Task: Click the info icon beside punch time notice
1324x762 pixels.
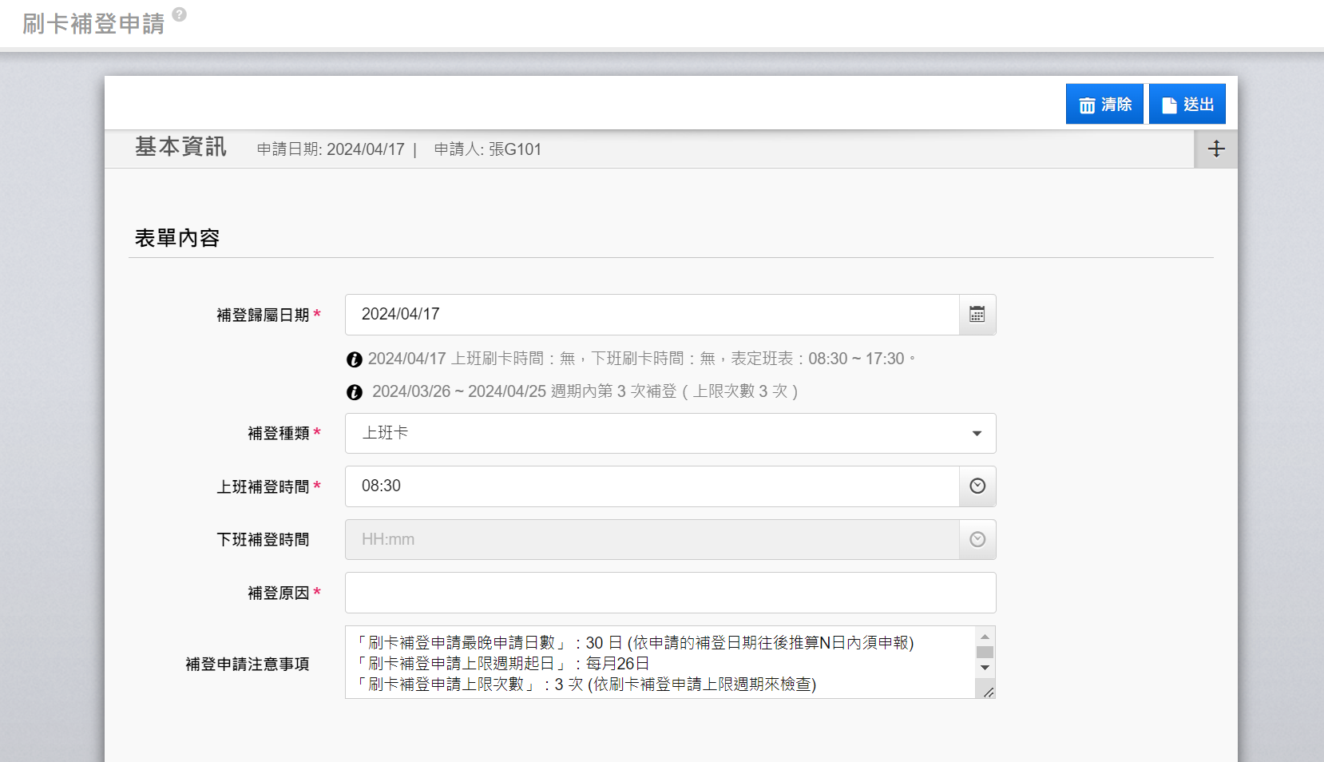Action: 355,359
